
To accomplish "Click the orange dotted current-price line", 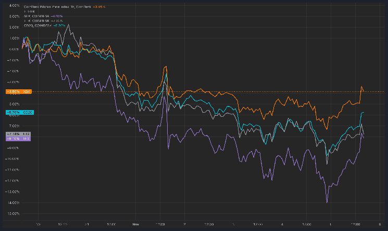I will [x=208, y=92].
